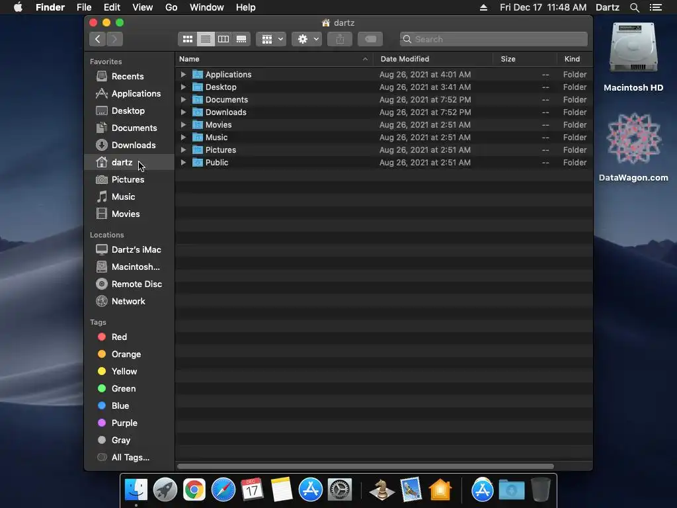Viewport: 677px width, 508px height.
Task: Open Notification Center in menu bar
Action: click(656, 7)
